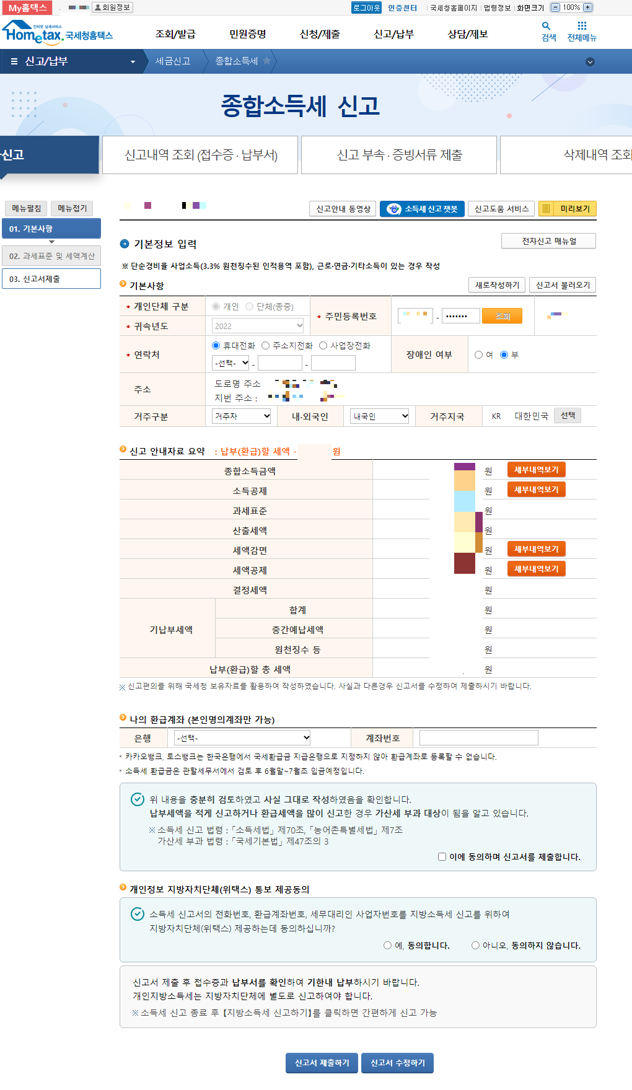The width and height of the screenshot is (632, 1090).
Task: Switch to 신고 부속·증빙서류 제출 tab
Action: (399, 155)
